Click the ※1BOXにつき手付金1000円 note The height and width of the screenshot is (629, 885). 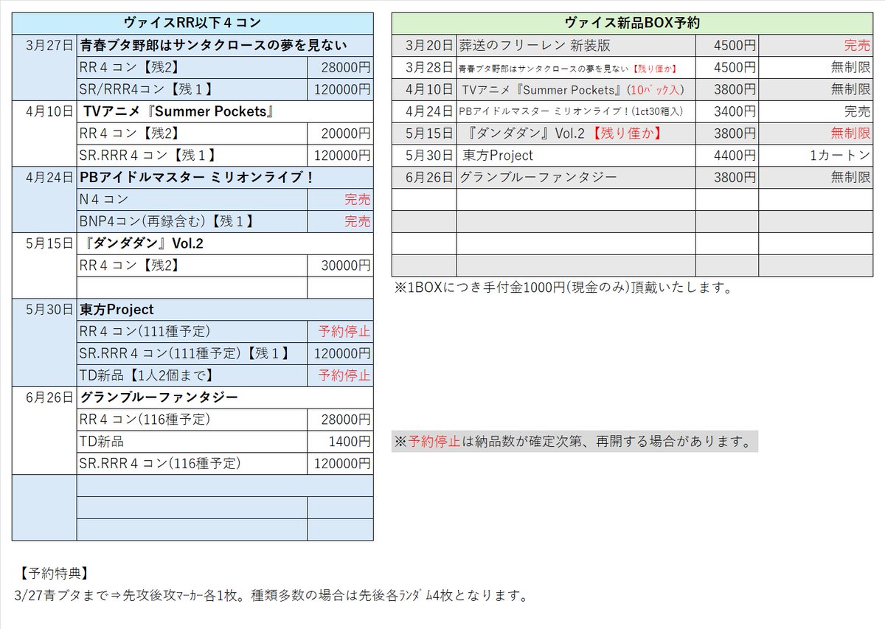pos(563,288)
